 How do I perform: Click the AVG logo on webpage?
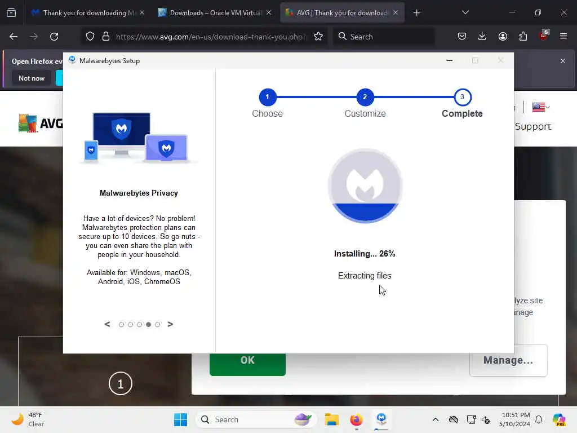click(41, 123)
